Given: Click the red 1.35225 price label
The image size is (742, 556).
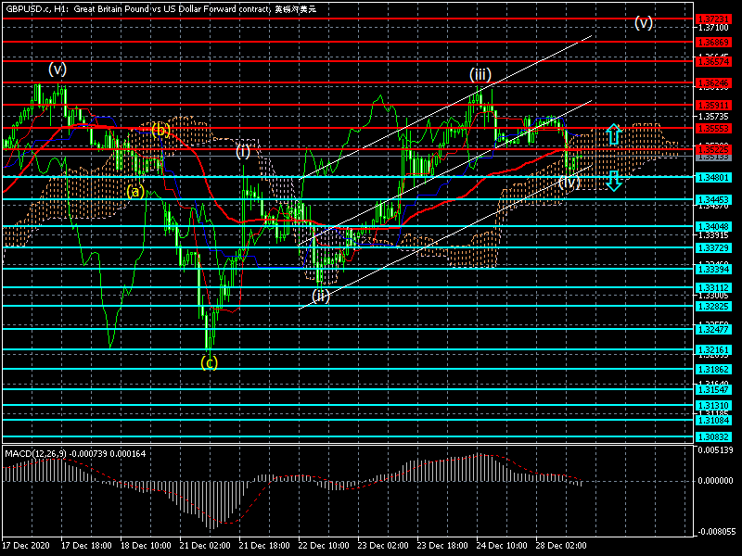Looking at the screenshot, I should (x=713, y=149).
